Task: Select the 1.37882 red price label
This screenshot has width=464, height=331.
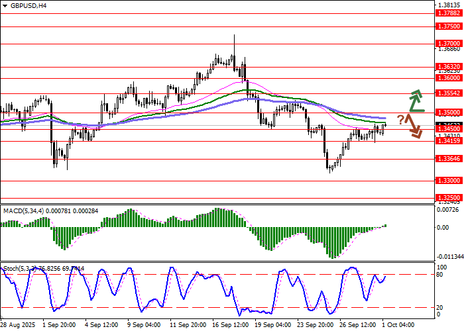Action: tap(449, 13)
